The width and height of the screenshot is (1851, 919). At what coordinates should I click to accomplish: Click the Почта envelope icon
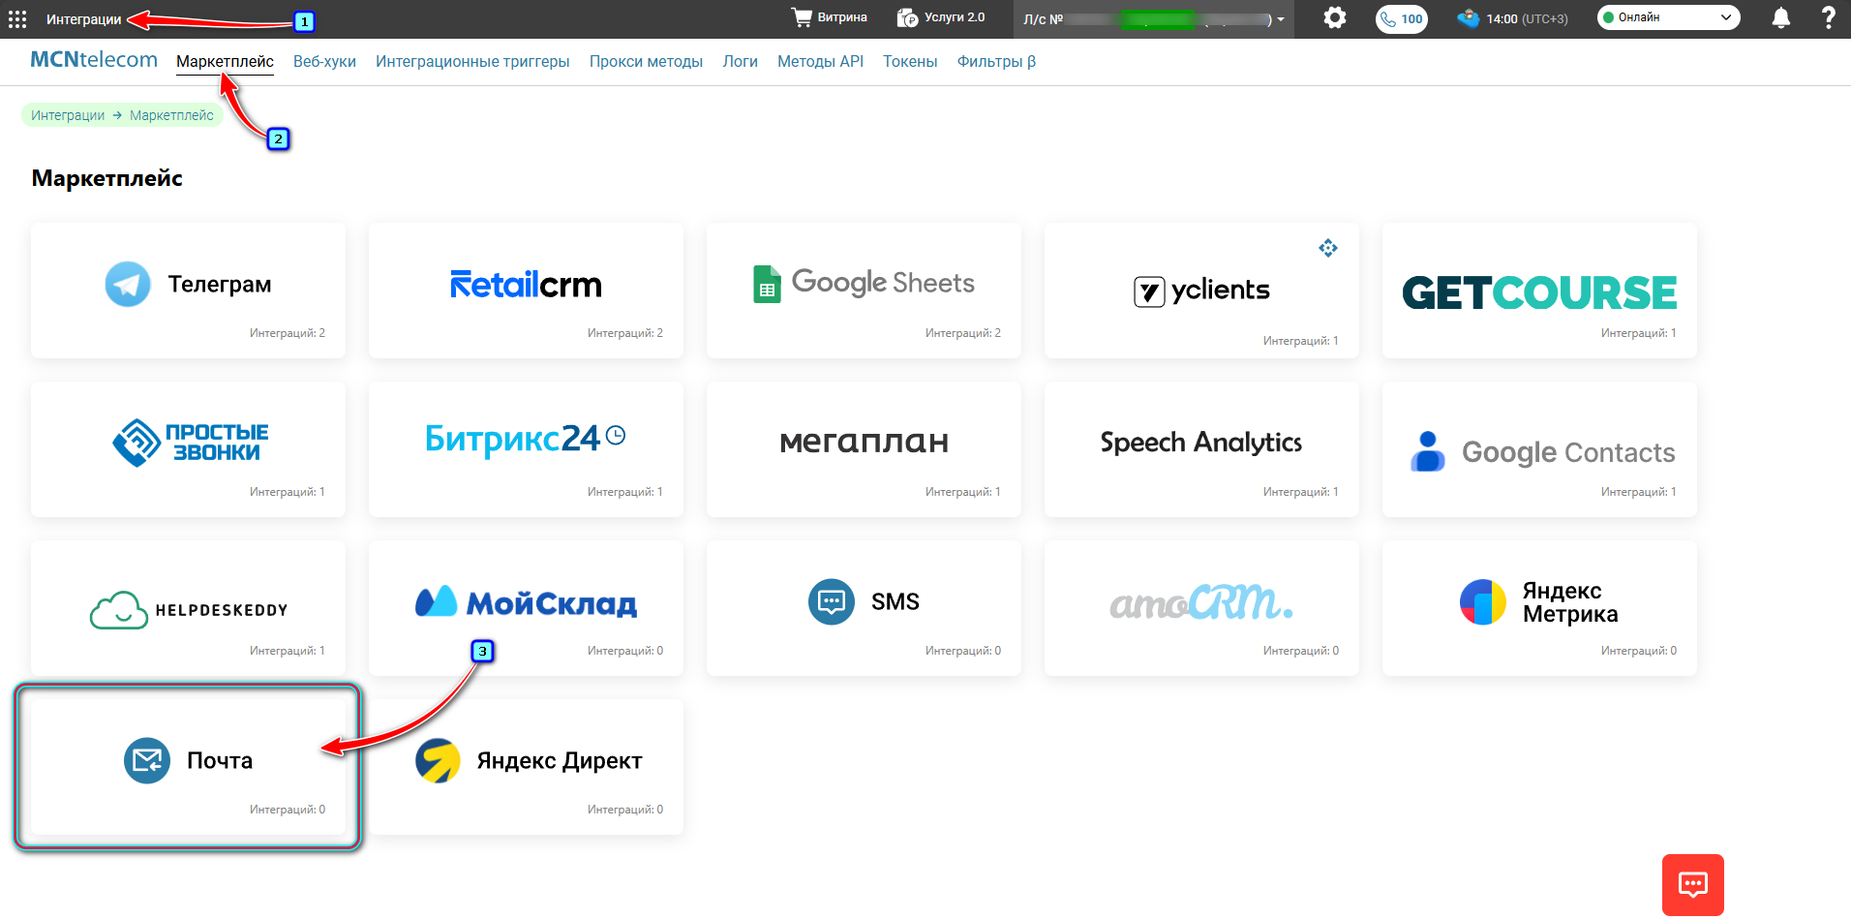point(147,760)
